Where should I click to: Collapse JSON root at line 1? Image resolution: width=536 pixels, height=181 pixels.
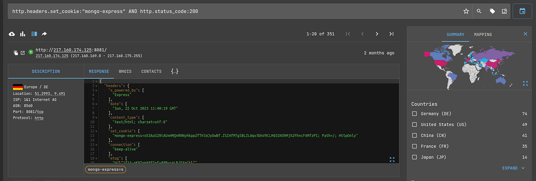97,81
